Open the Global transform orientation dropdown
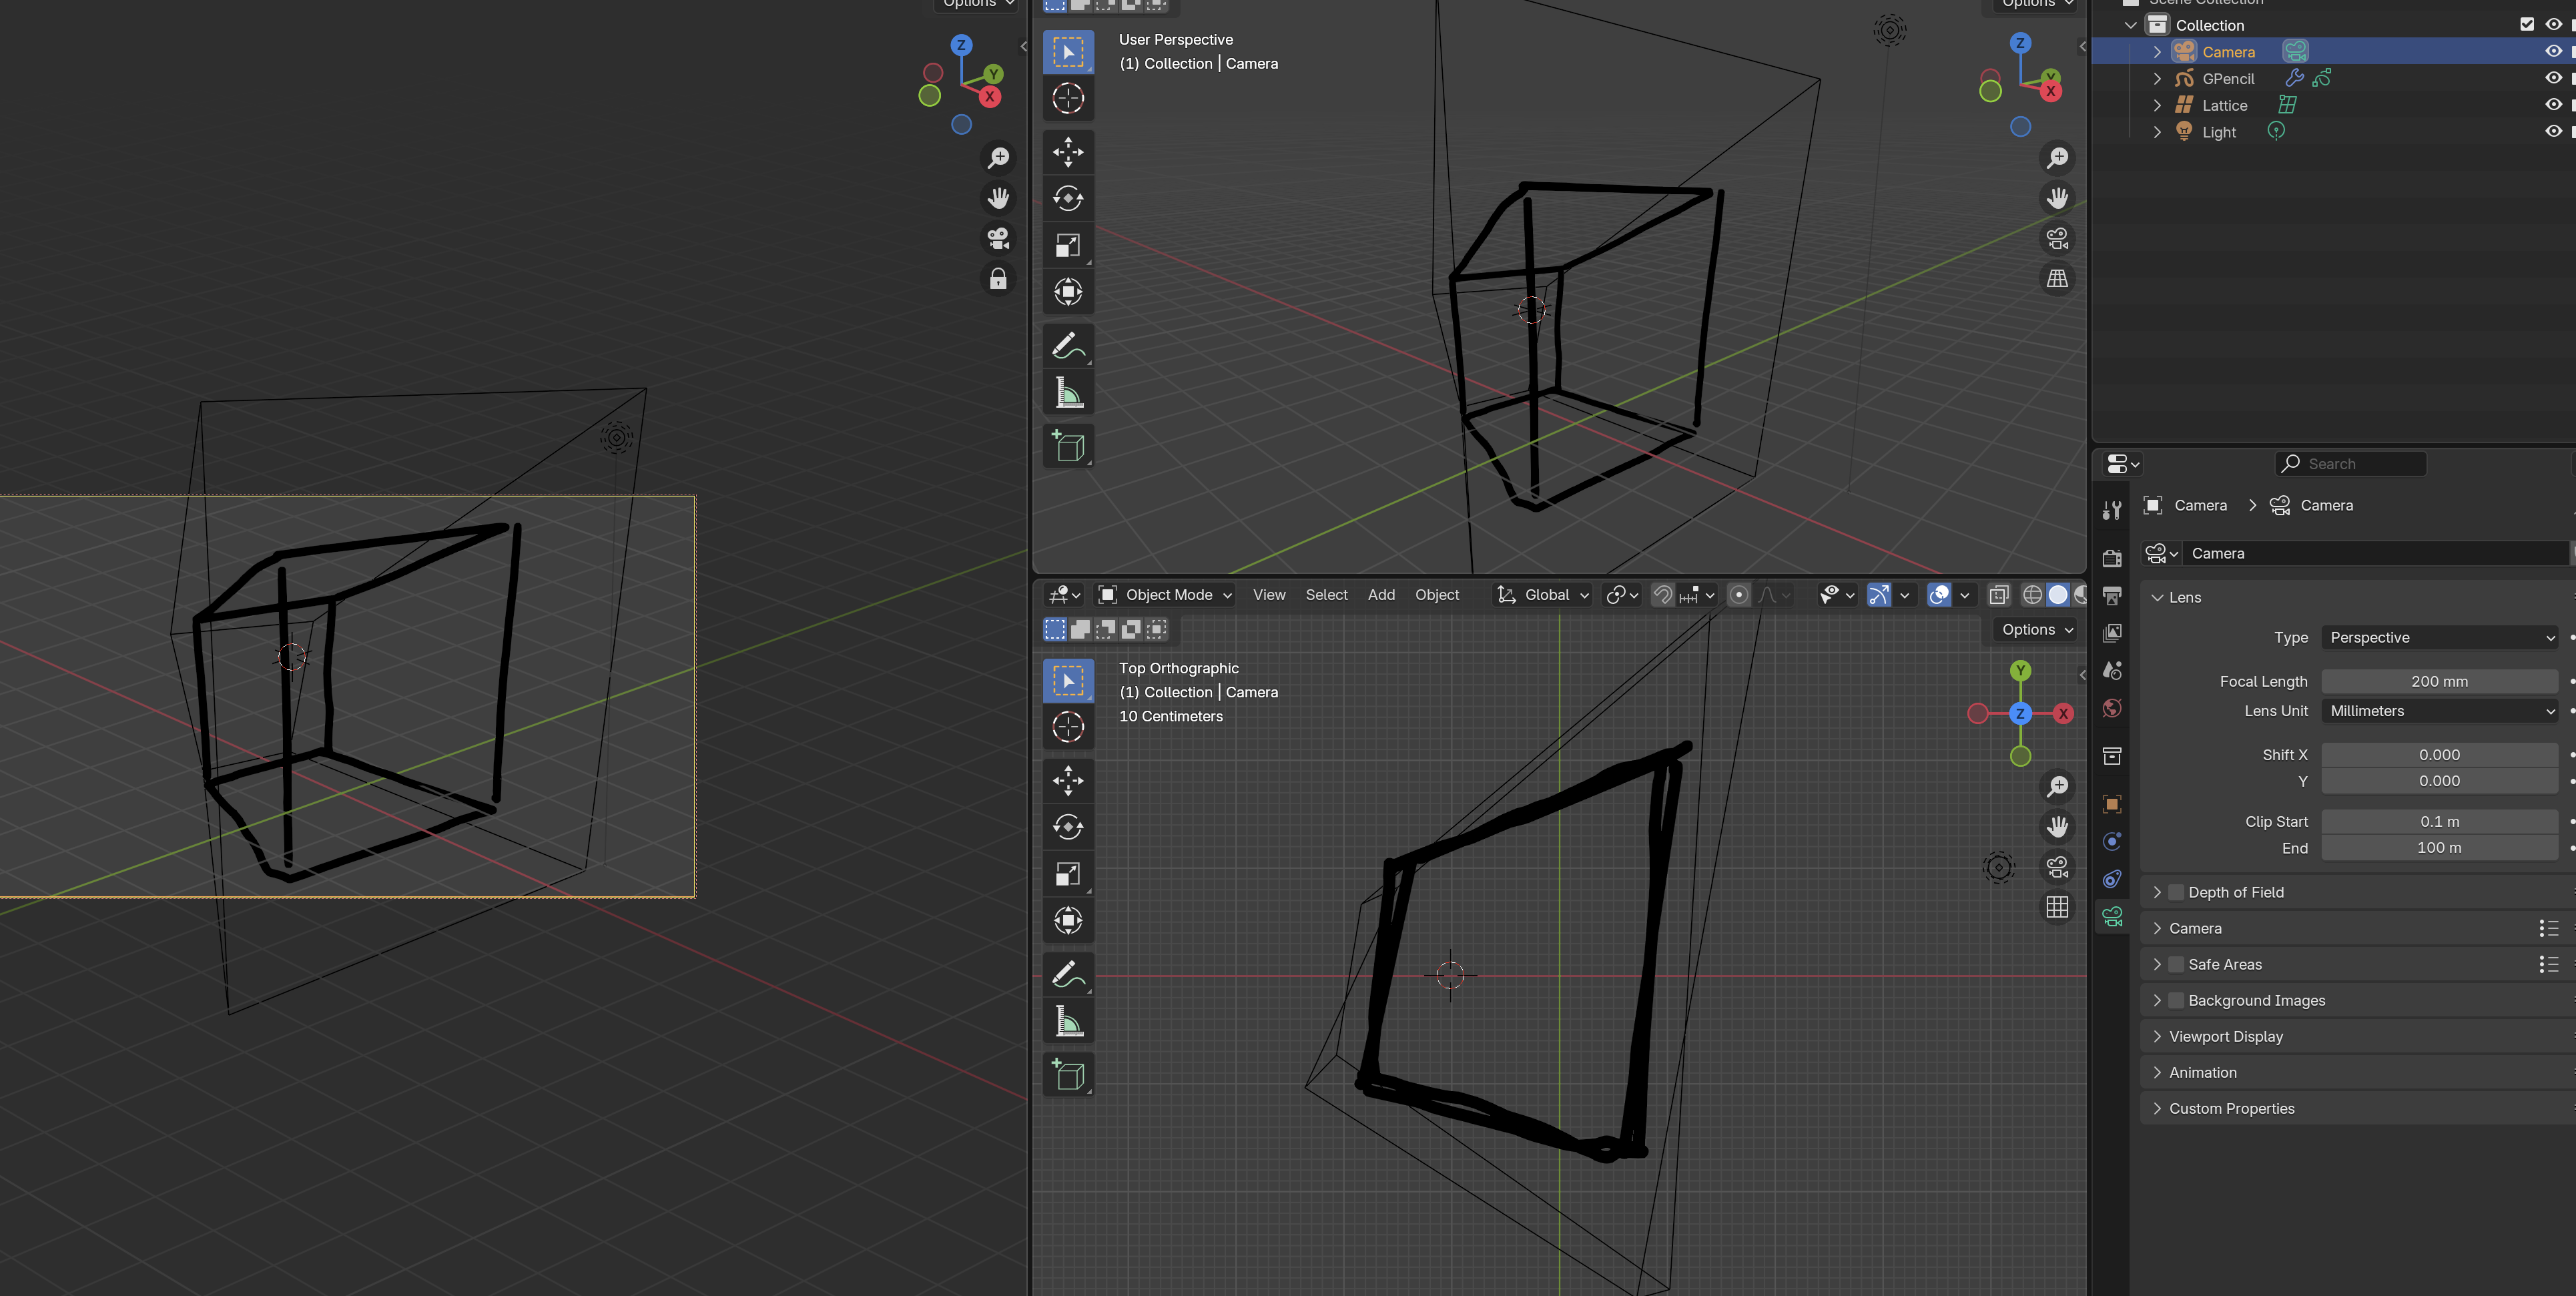Viewport: 2576px width, 1296px height. 1543,595
